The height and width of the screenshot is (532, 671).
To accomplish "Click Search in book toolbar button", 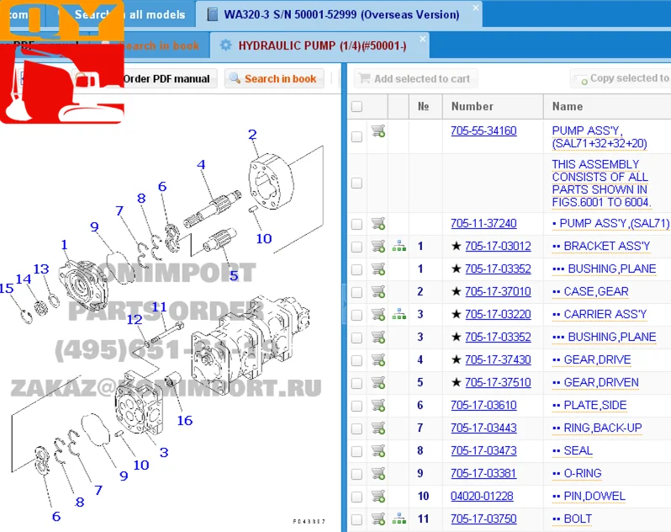I will coord(274,79).
